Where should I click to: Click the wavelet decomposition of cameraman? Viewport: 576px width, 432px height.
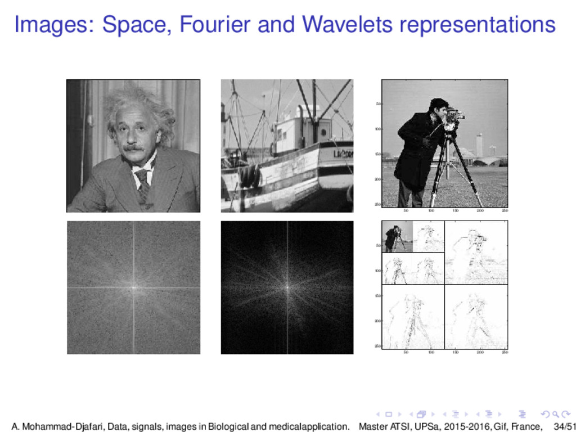442,287
